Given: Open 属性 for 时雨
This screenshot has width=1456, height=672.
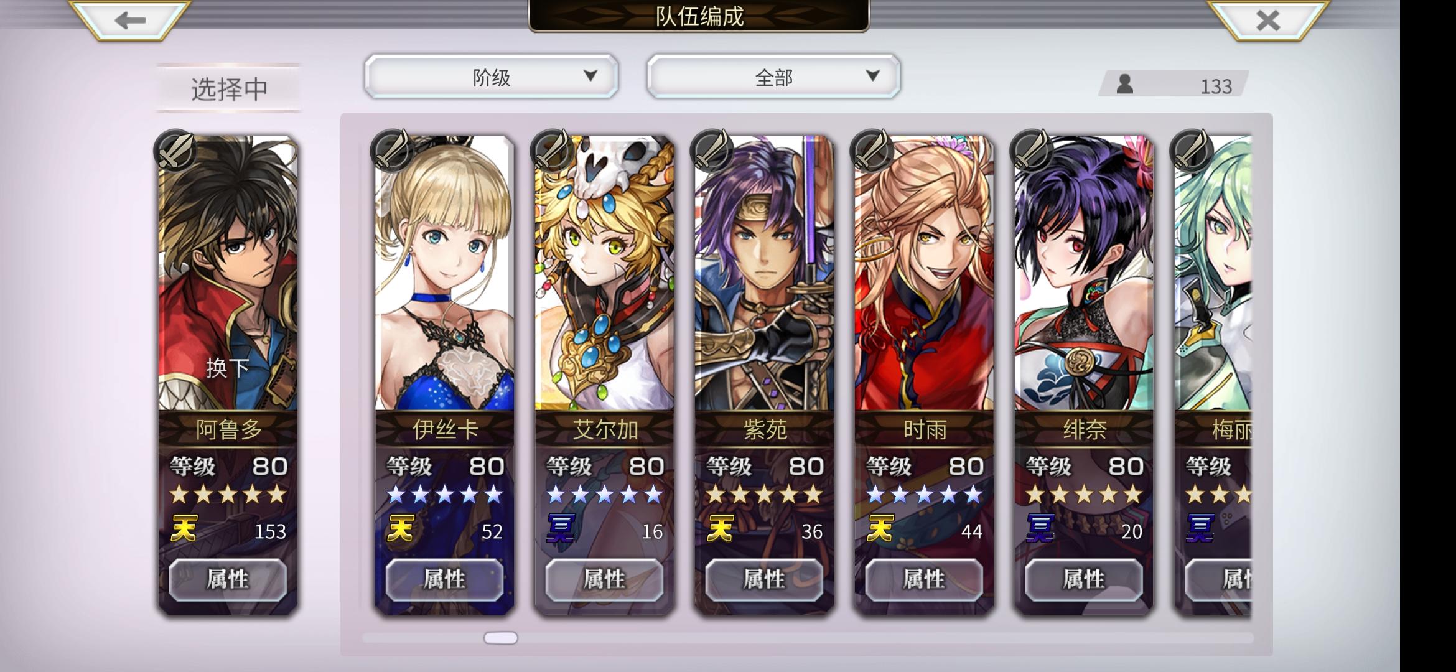Looking at the screenshot, I should tap(924, 579).
